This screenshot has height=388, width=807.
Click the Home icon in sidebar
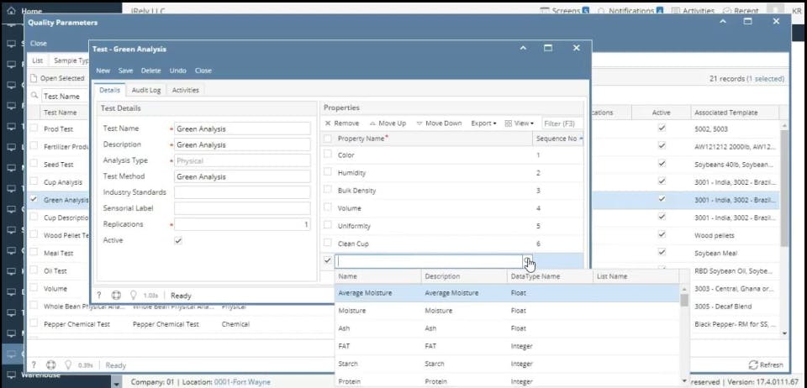pos(11,10)
